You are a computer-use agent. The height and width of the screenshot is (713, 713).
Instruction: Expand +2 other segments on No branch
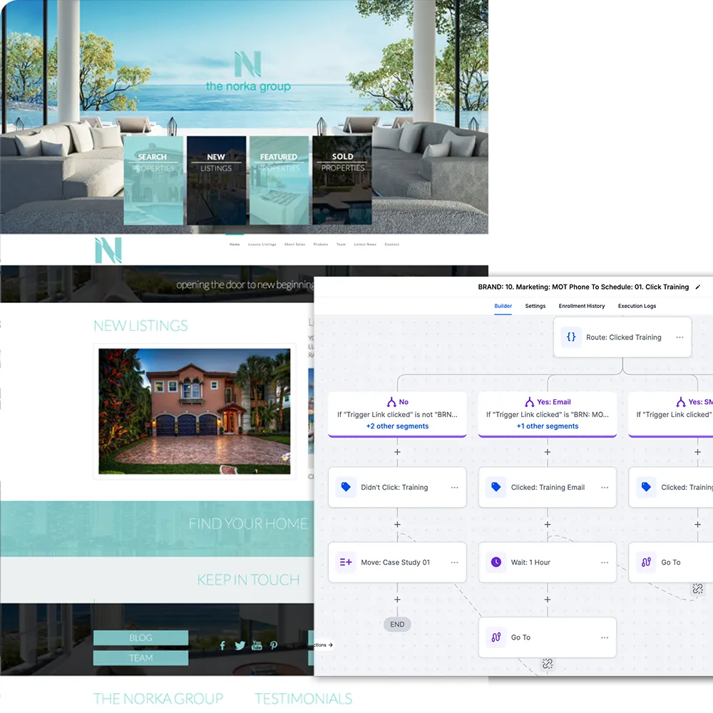coord(397,426)
